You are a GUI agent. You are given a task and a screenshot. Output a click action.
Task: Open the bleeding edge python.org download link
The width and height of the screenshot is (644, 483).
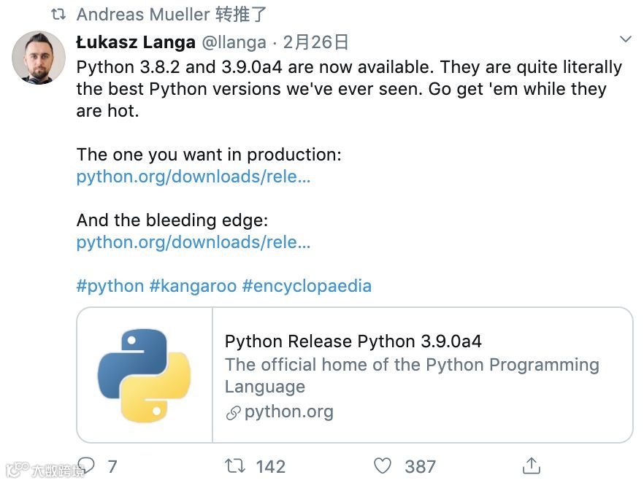pos(193,242)
